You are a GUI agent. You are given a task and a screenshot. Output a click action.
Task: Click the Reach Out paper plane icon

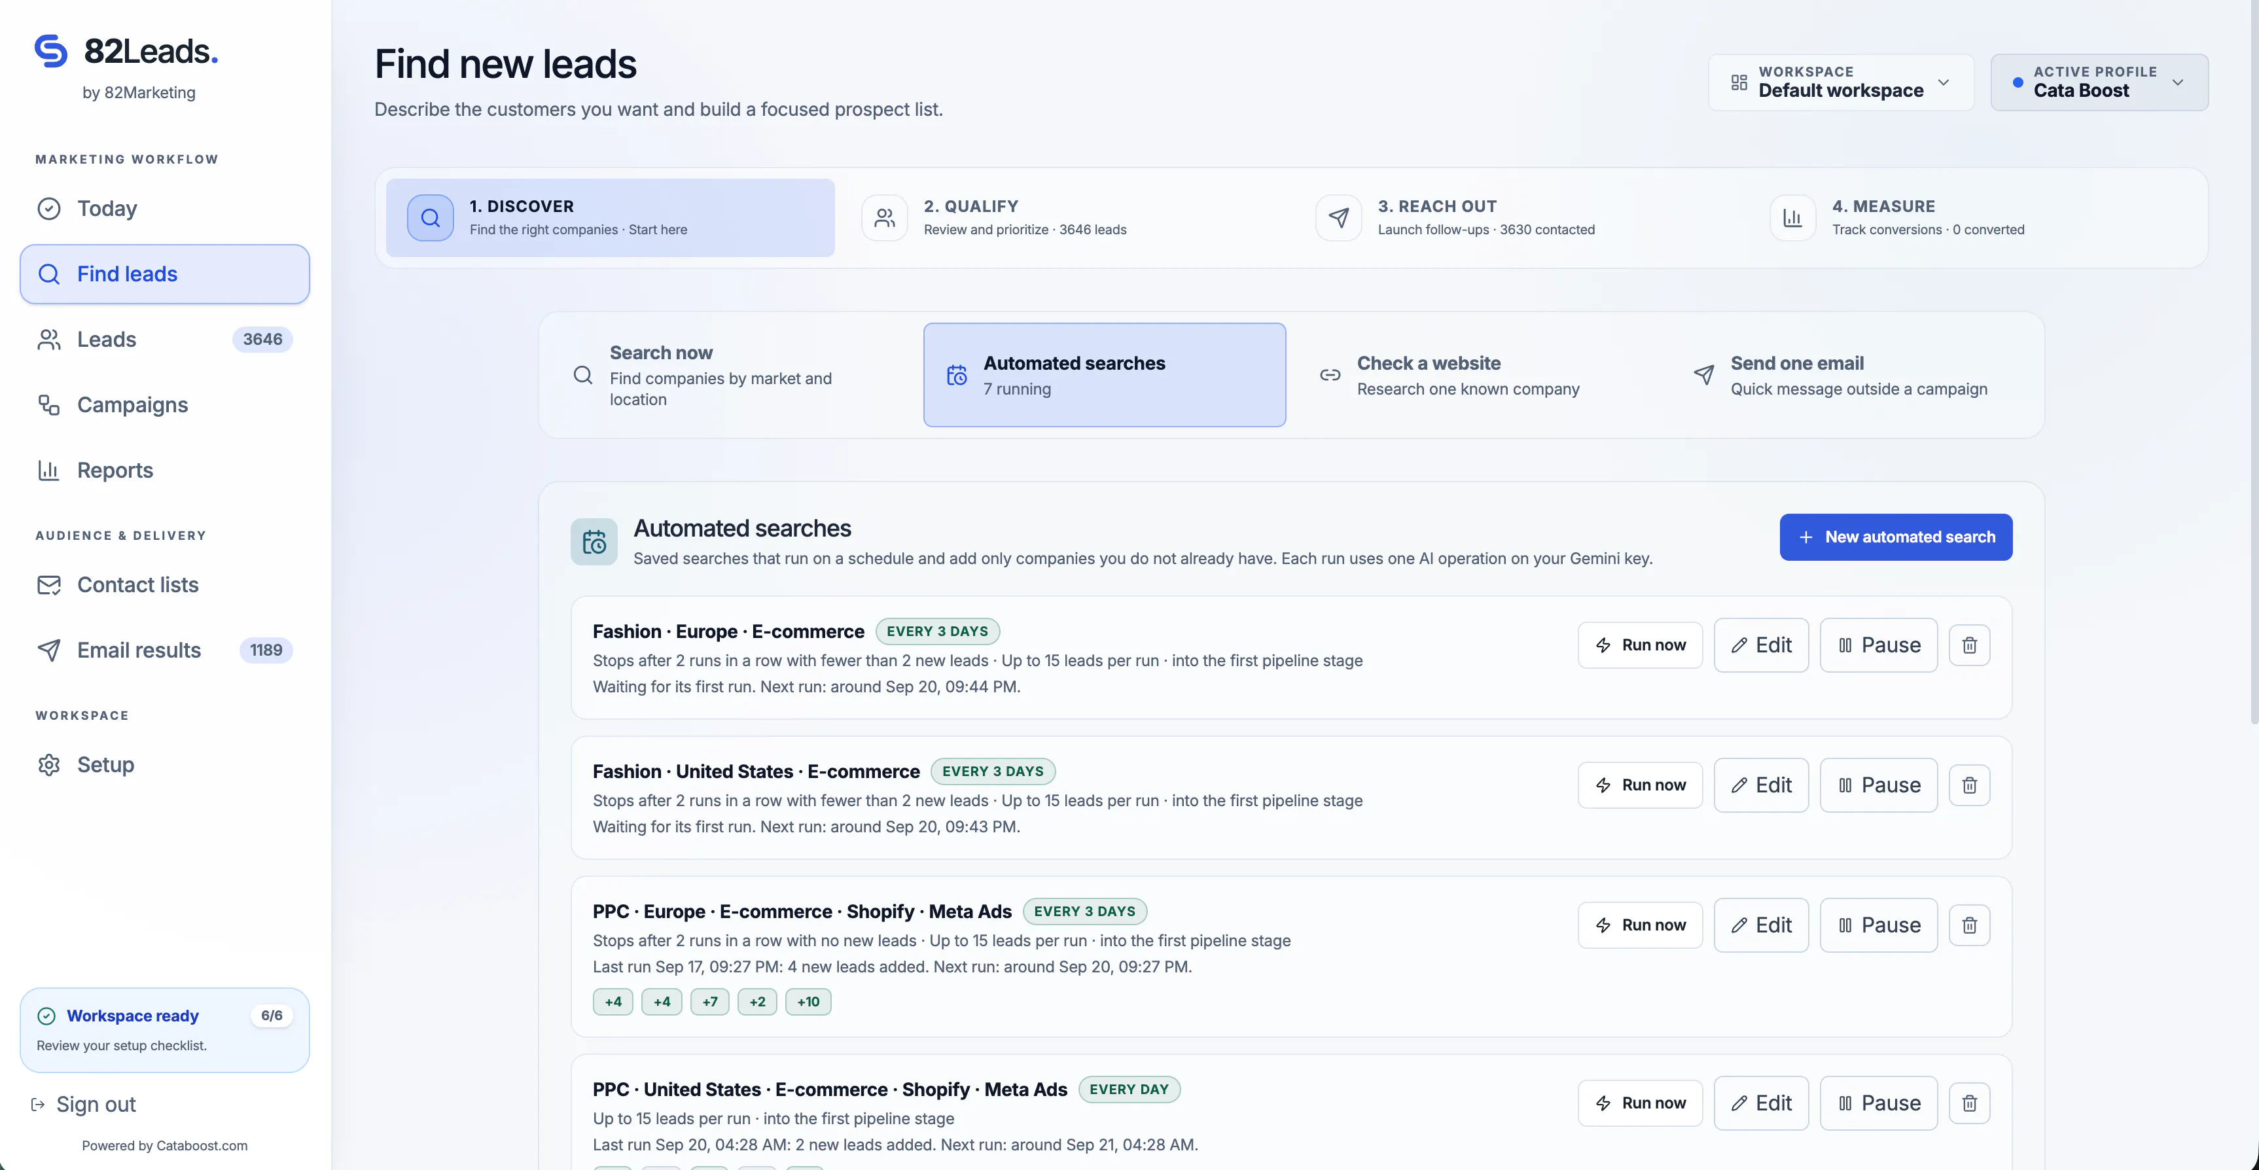coord(1339,217)
